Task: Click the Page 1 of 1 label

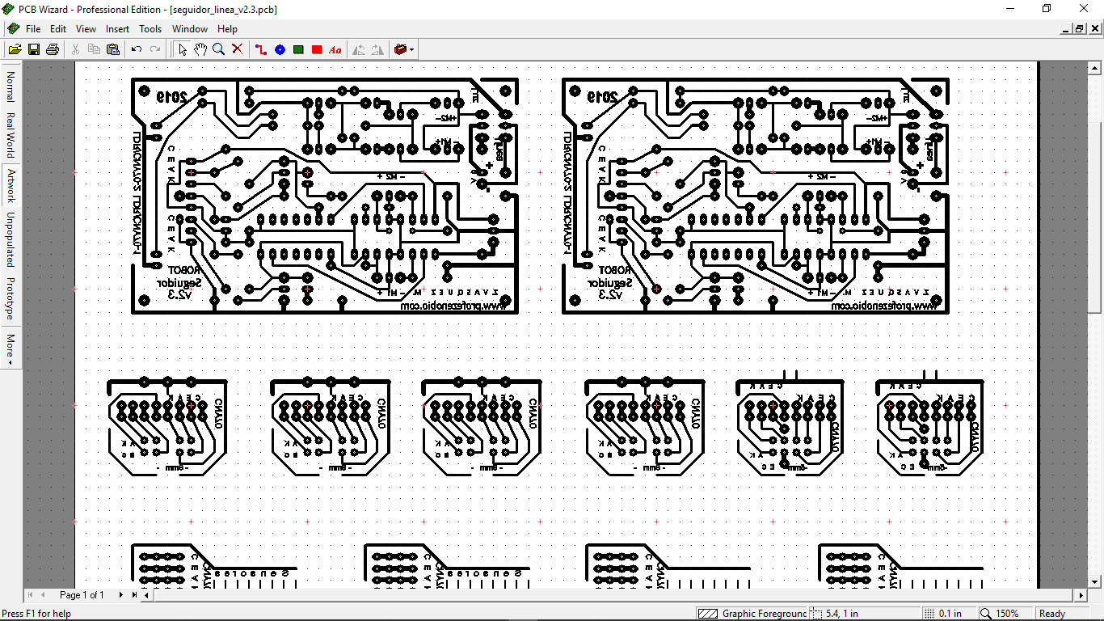Action: [x=82, y=595]
